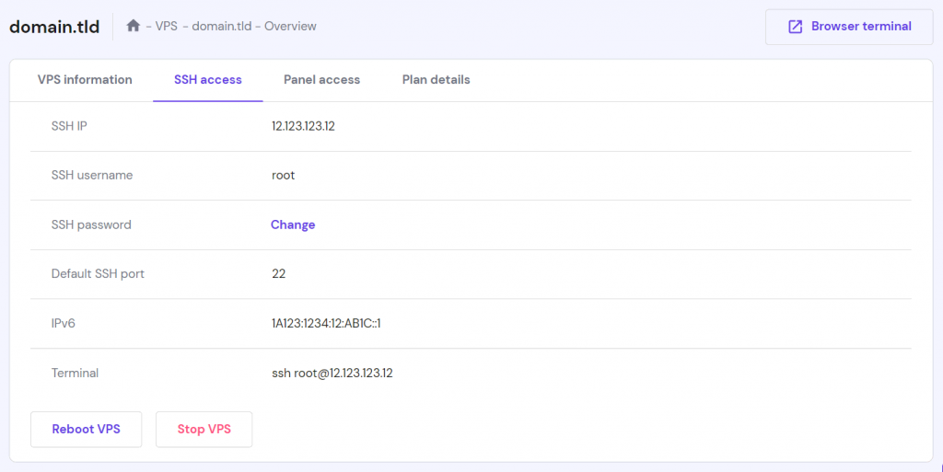Click the IPv6 row label
The height and width of the screenshot is (472, 943).
[x=64, y=323]
